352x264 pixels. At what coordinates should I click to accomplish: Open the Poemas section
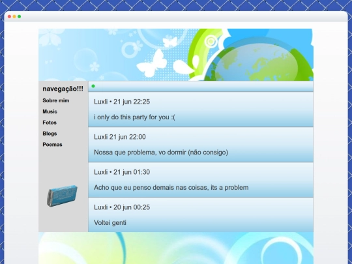click(x=52, y=145)
